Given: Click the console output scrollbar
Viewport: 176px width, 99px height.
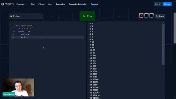Looking at the screenshot, I should [163, 45].
